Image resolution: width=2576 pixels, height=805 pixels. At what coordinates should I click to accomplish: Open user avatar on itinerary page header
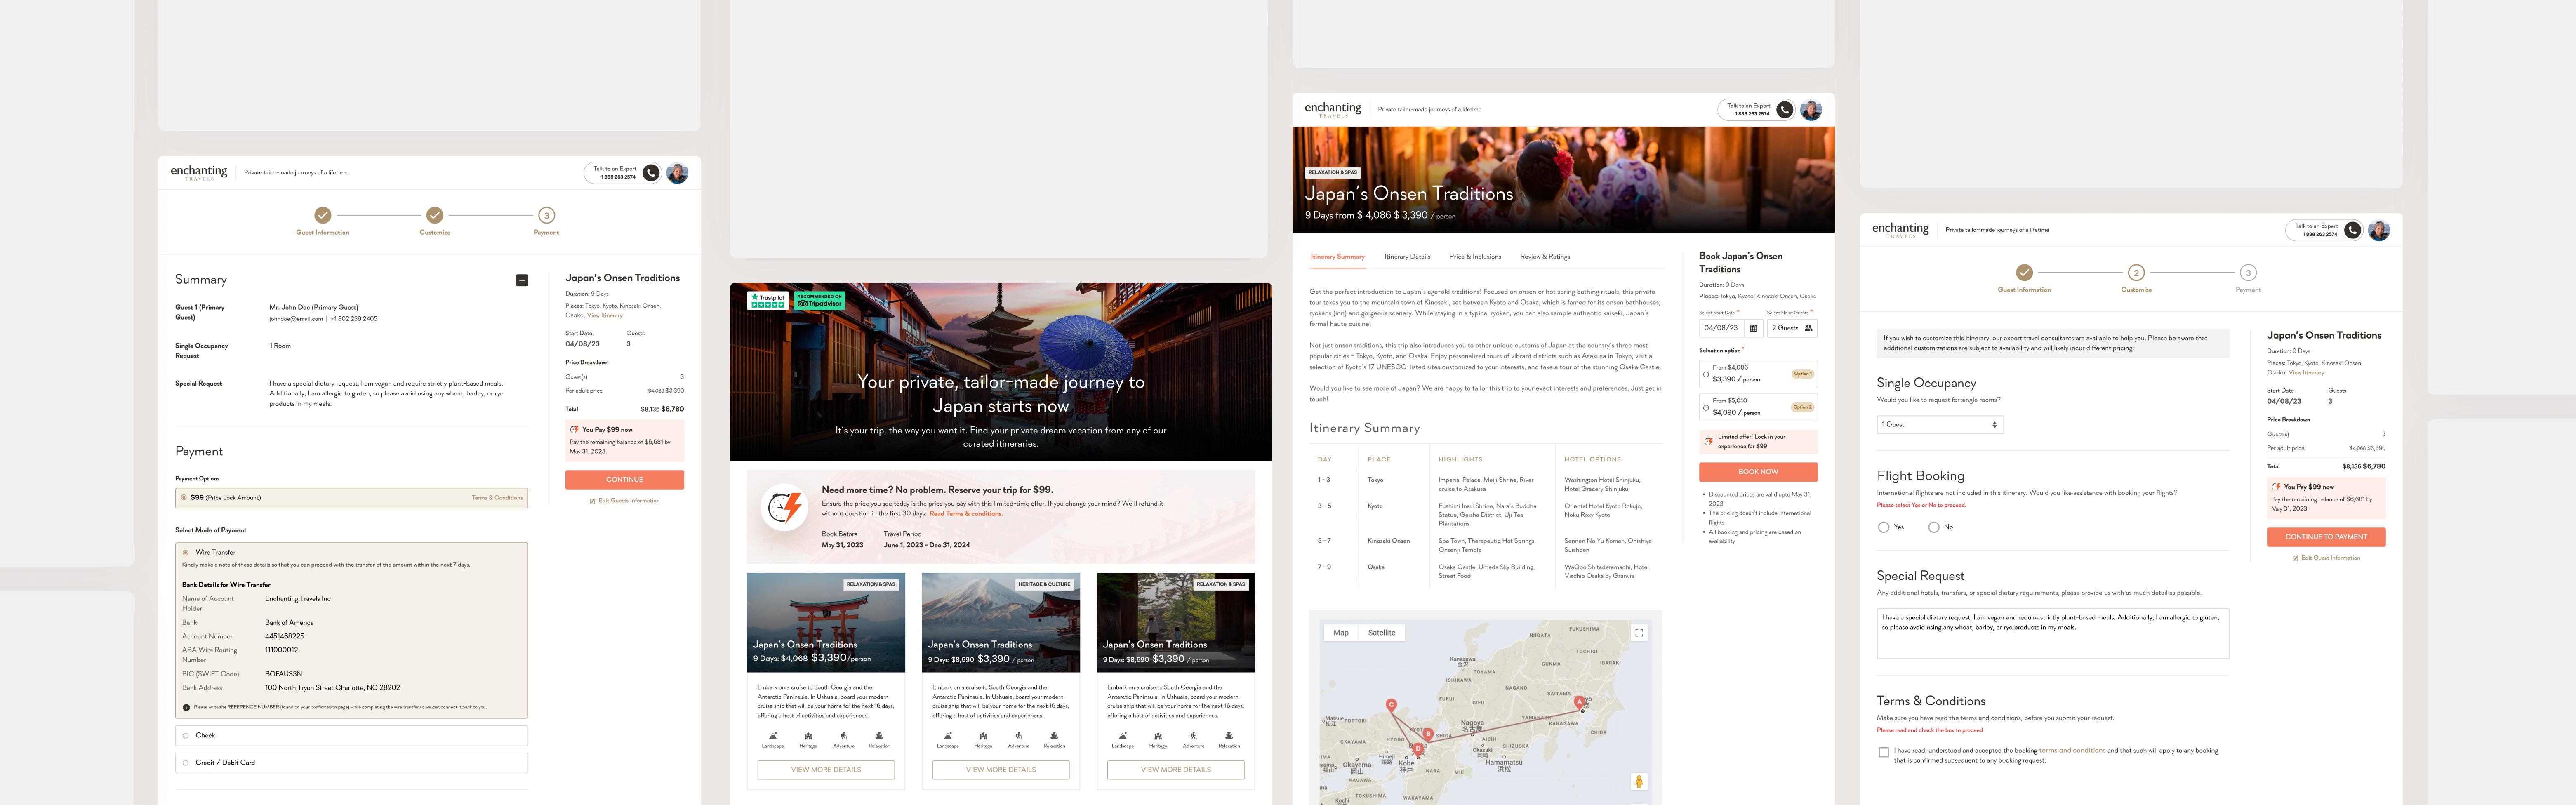point(1811,110)
